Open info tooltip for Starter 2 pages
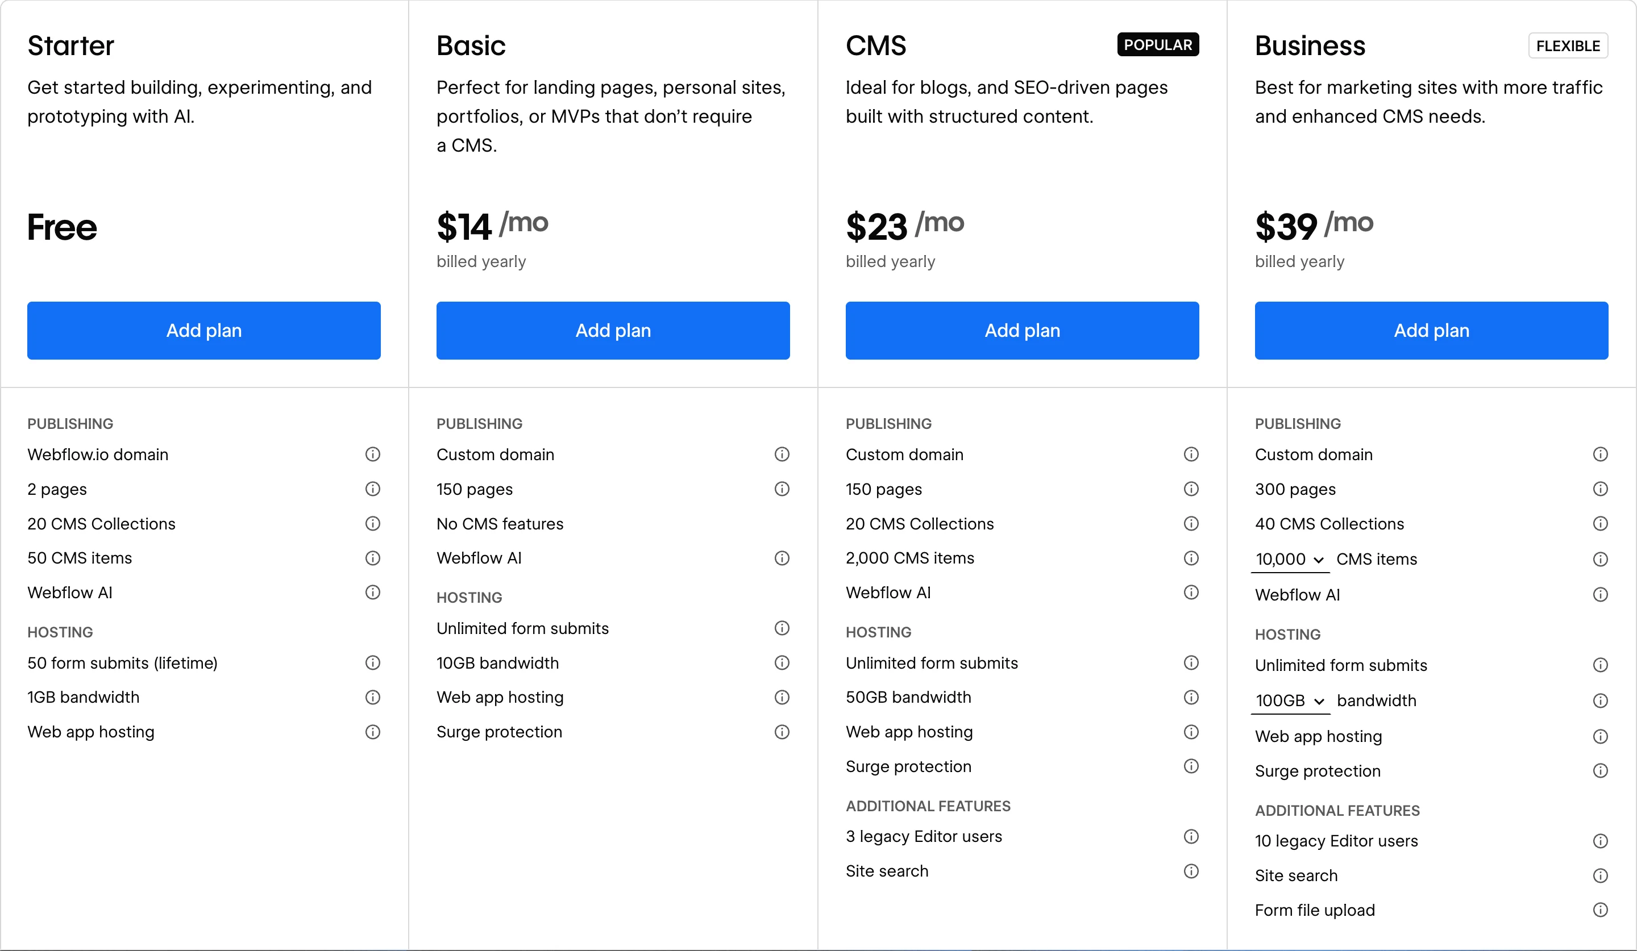 (372, 489)
